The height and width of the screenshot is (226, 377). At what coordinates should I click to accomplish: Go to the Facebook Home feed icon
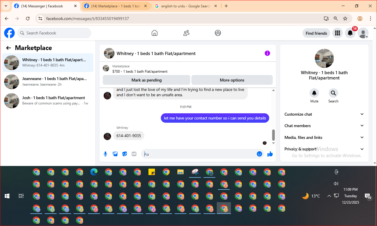[155, 33]
